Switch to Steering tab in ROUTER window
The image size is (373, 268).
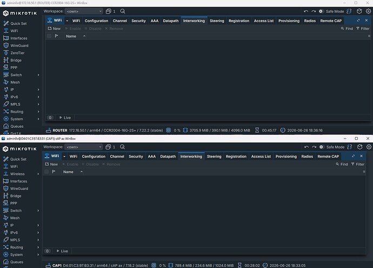pyautogui.click(x=217, y=21)
